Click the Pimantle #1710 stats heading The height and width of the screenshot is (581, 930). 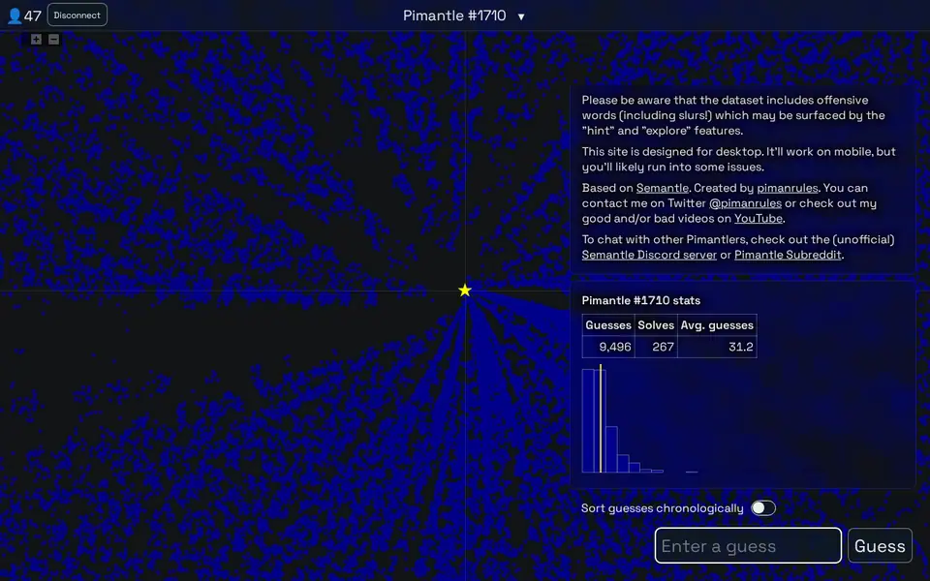coord(640,300)
